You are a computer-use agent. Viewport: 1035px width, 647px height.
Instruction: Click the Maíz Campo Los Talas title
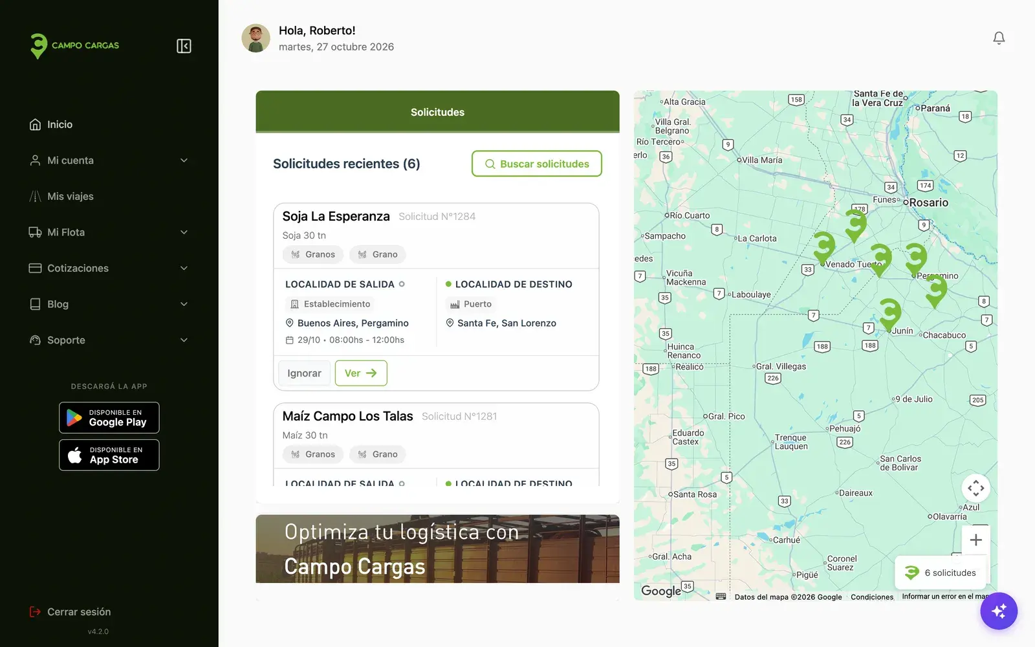point(347,416)
